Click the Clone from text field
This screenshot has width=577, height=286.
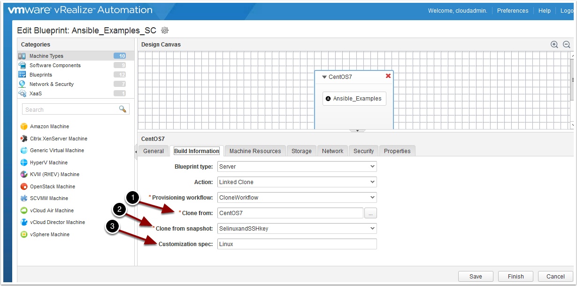pyautogui.click(x=290, y=213)
